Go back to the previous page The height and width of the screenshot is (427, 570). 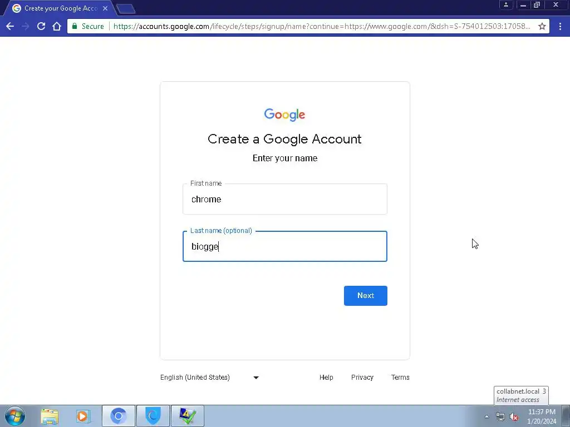point(10,26)
